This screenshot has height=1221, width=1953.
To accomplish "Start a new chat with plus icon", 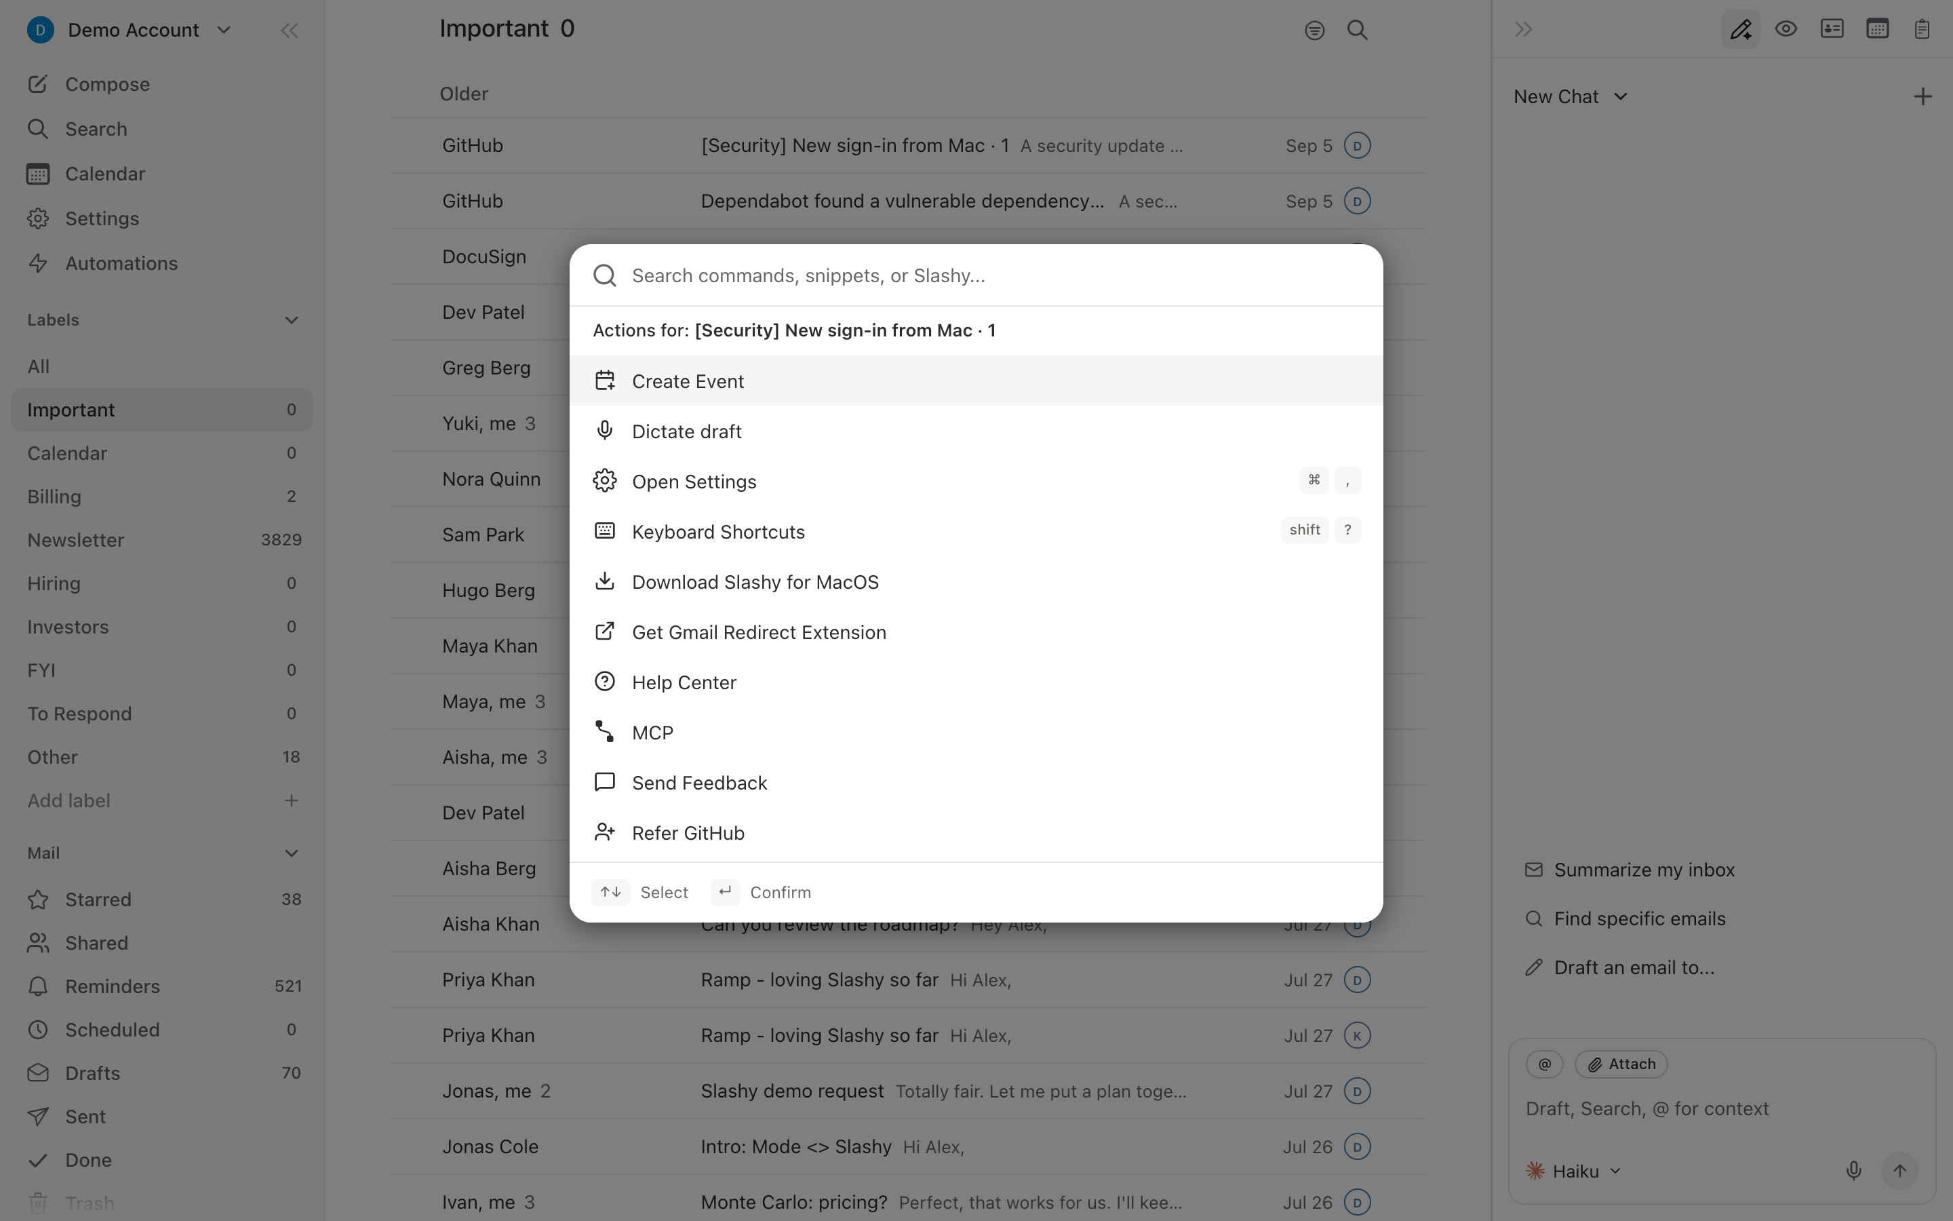I will [x=1923, y=97].
